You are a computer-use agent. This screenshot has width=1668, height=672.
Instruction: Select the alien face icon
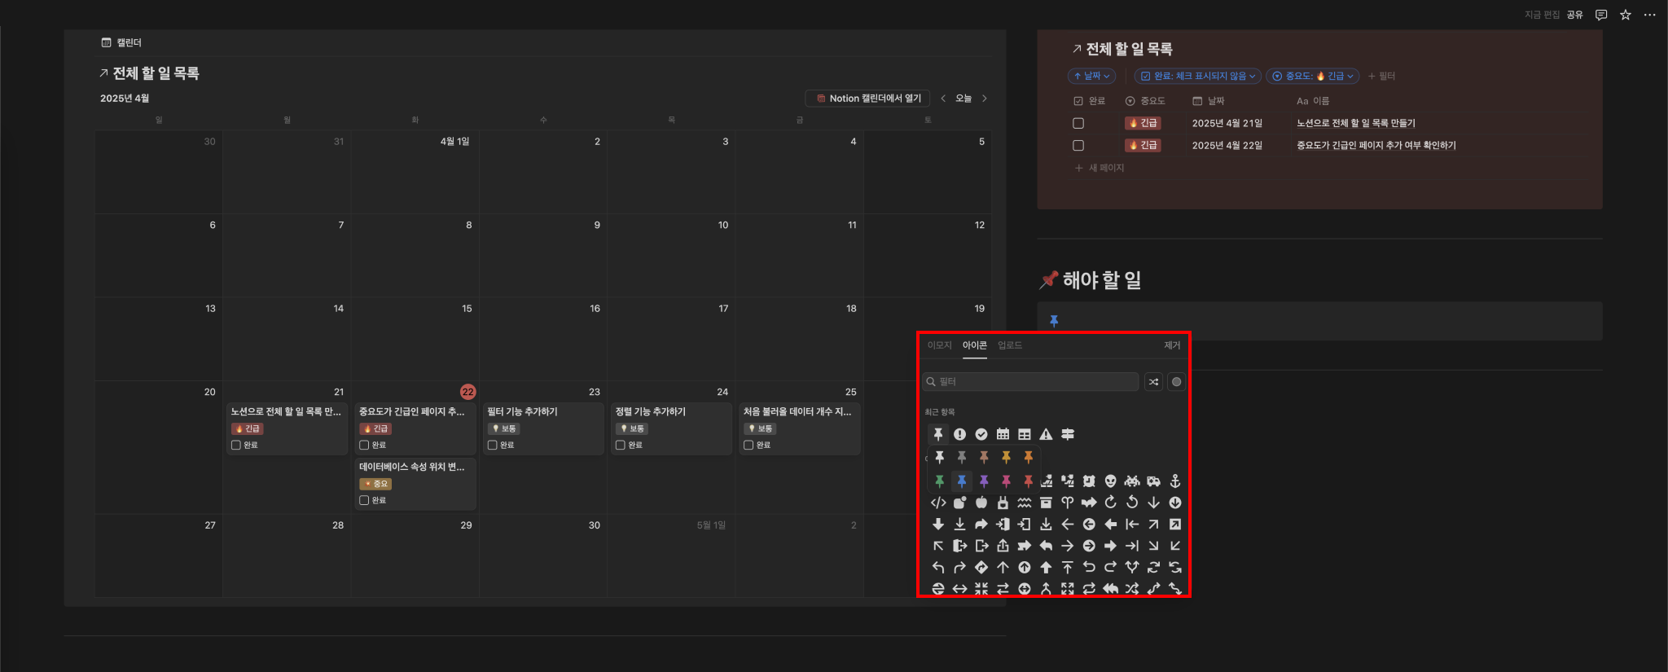click(x=1110, y=481)
